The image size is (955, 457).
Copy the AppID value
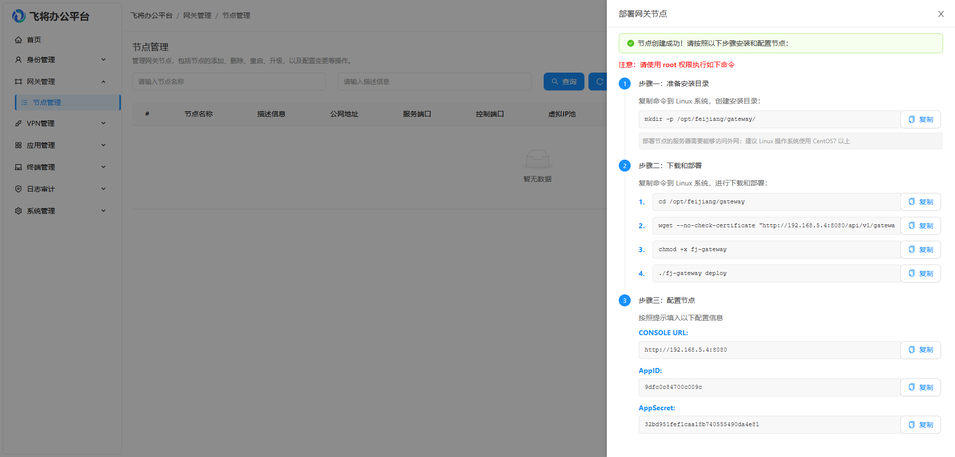[920, 387]
